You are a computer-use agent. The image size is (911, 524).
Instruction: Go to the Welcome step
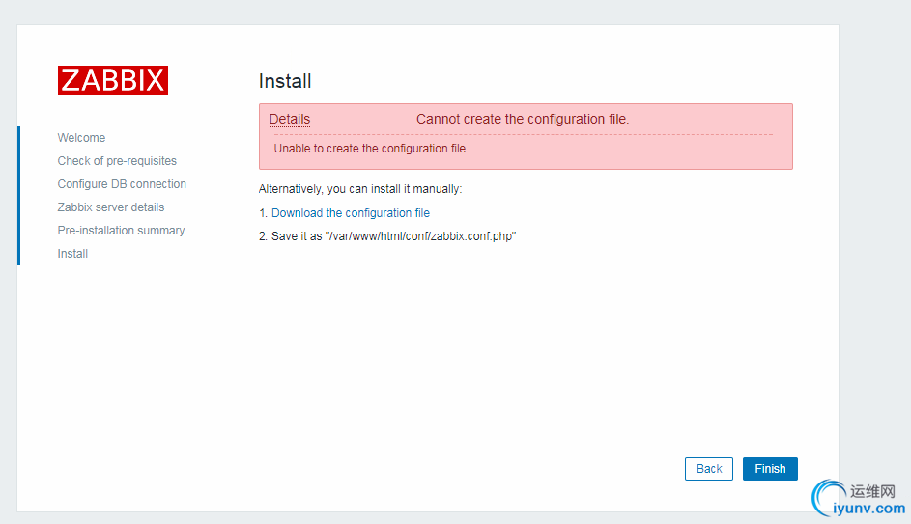[x=81, y=138]
